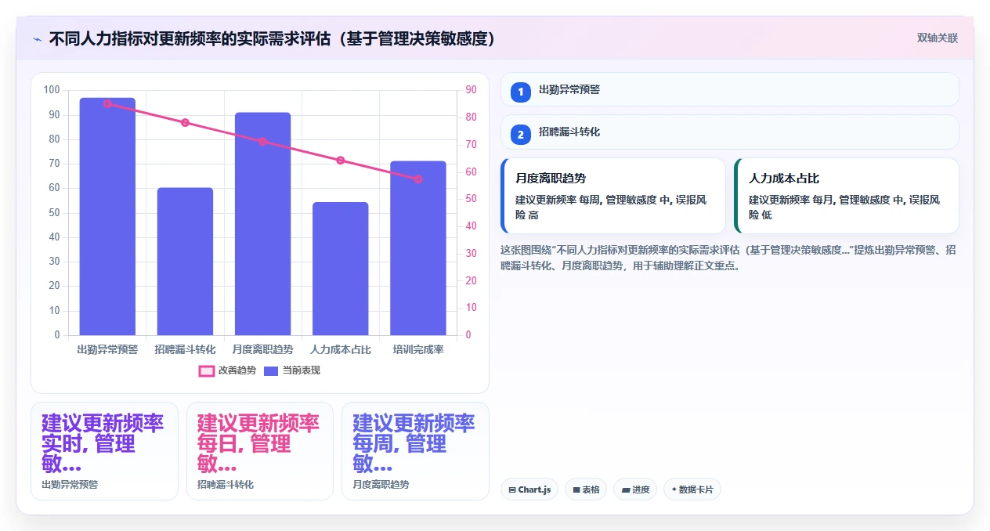Click the 数据卡片 sparkle icon
Image resolution: width=990 pixels, height=531 pixels.
click(x=674, y=489)
